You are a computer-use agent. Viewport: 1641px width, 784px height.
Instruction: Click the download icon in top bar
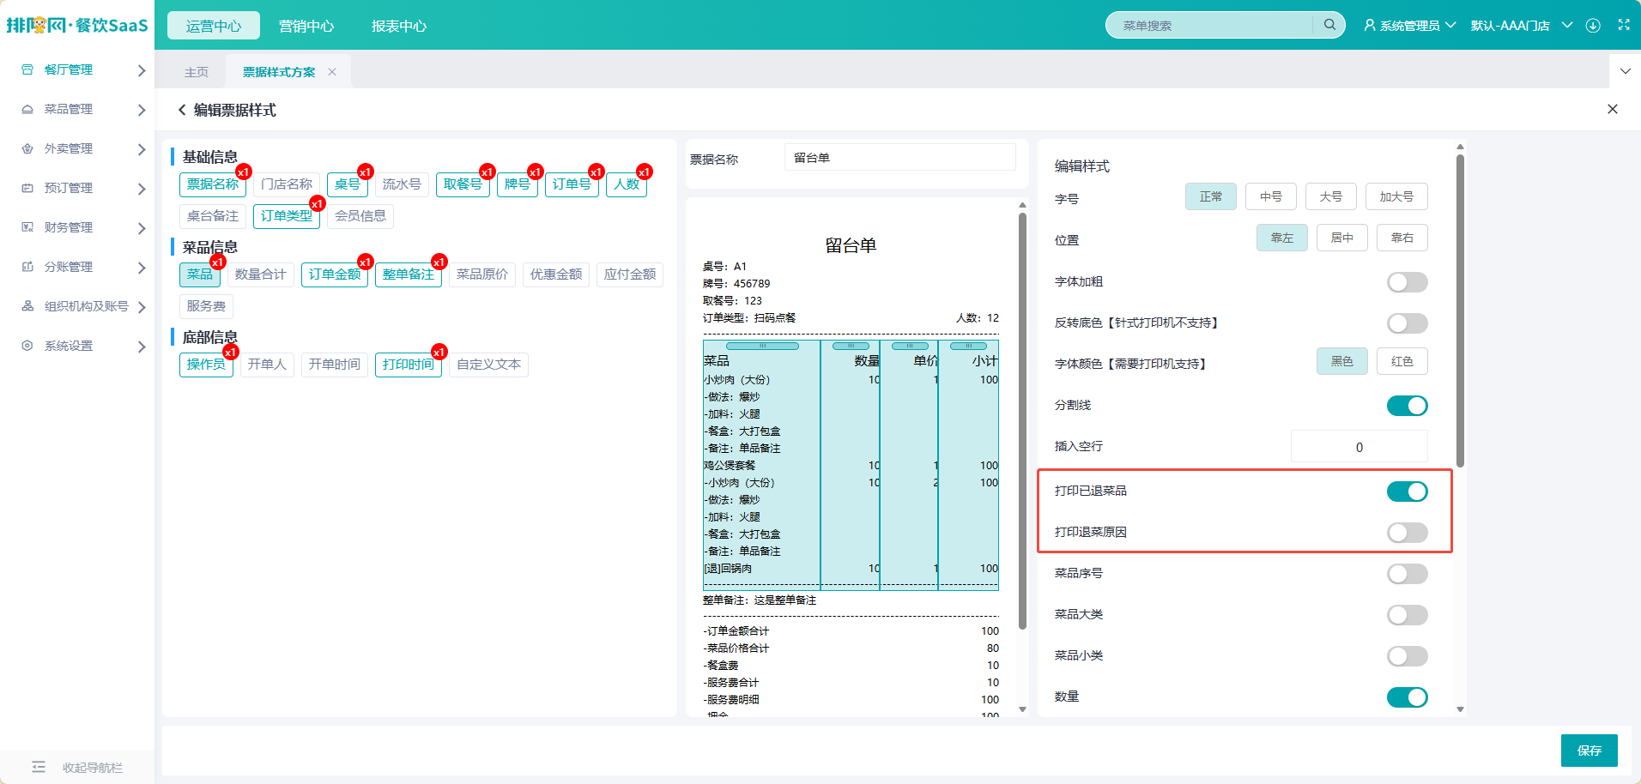[1593, 26]
